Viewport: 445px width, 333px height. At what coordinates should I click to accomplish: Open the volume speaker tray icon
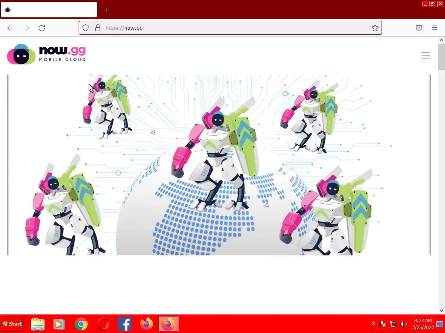click(x=404, y=323)
